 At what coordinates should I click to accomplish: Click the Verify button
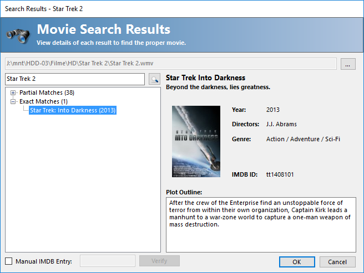coord(159,261)
